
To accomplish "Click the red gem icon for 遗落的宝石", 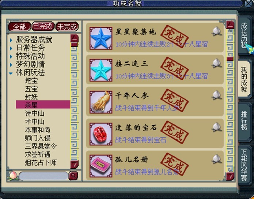I will click(x=101, y=134).
